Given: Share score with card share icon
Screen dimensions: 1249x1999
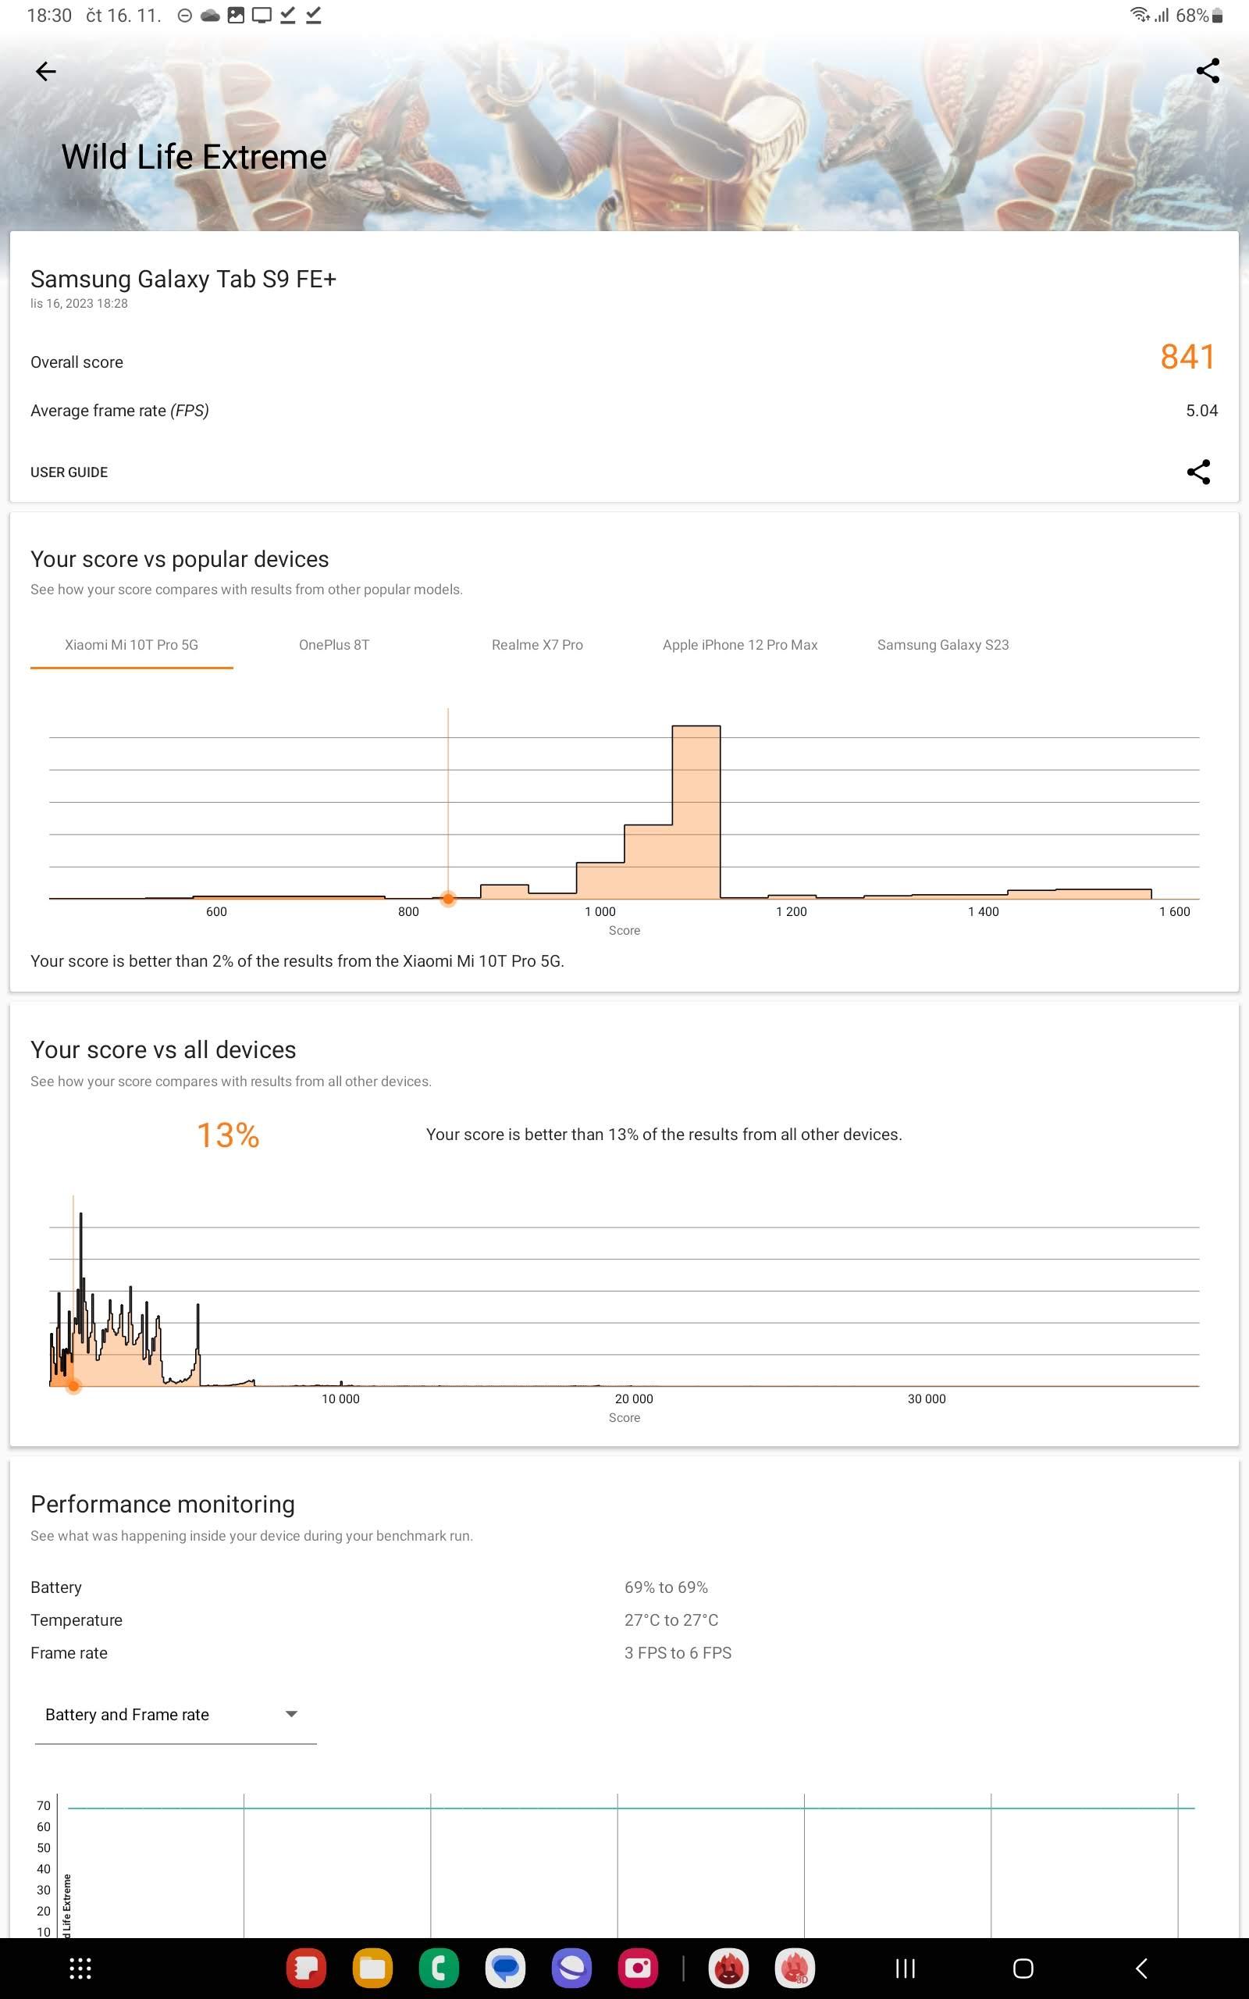Looking at the screenshot, I should [1198, 472].
